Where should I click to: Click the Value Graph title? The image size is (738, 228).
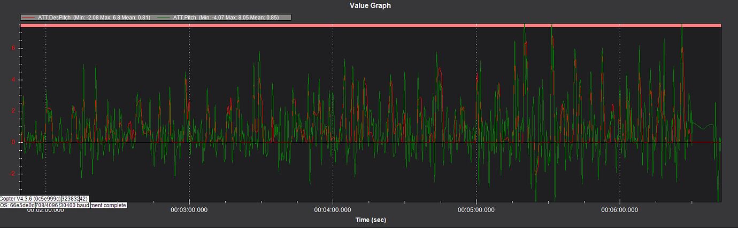pyautogui.click(x=369, y=5)
